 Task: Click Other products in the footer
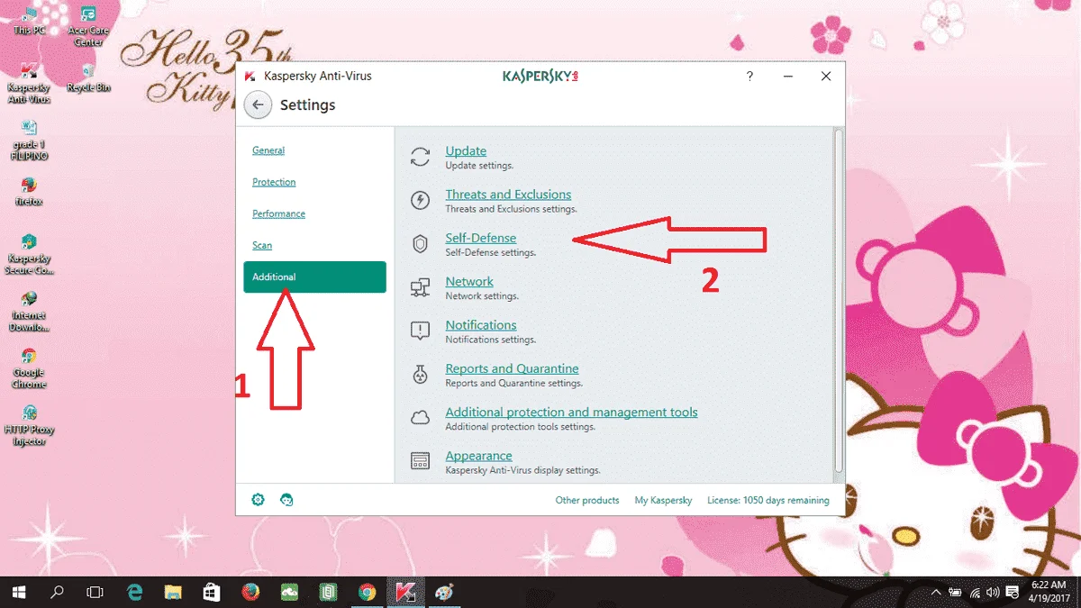point(587,500)
